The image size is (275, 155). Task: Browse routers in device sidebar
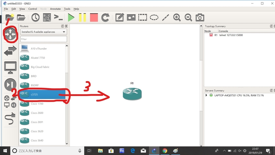pos(10,34)
